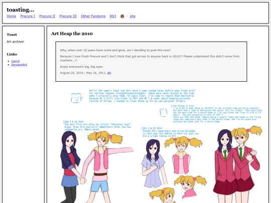Go to the Precure III page
Image resolution: width=271 pixels, height=203 pixels.
pyautogui.click(x=68, y=16)
